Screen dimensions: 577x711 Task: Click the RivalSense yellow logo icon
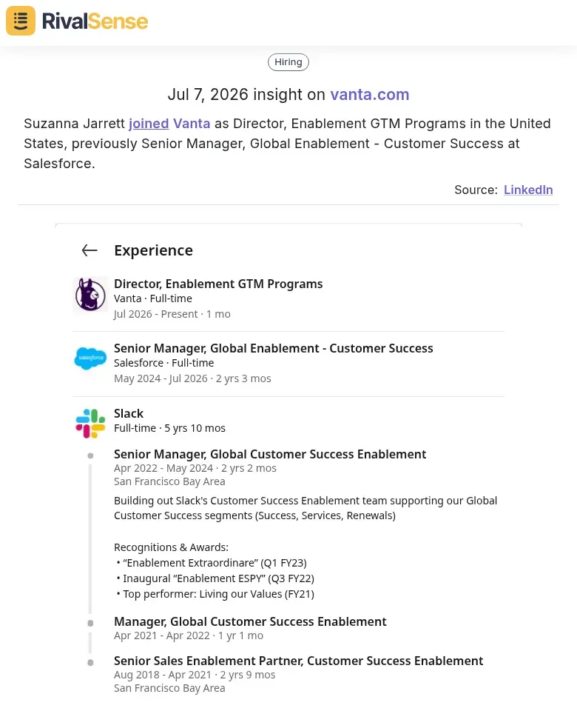pos(21,21)
